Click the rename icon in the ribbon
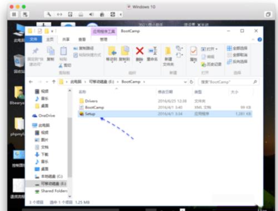Viewport: 278px width, 211px height. click(x=152, y=51)
